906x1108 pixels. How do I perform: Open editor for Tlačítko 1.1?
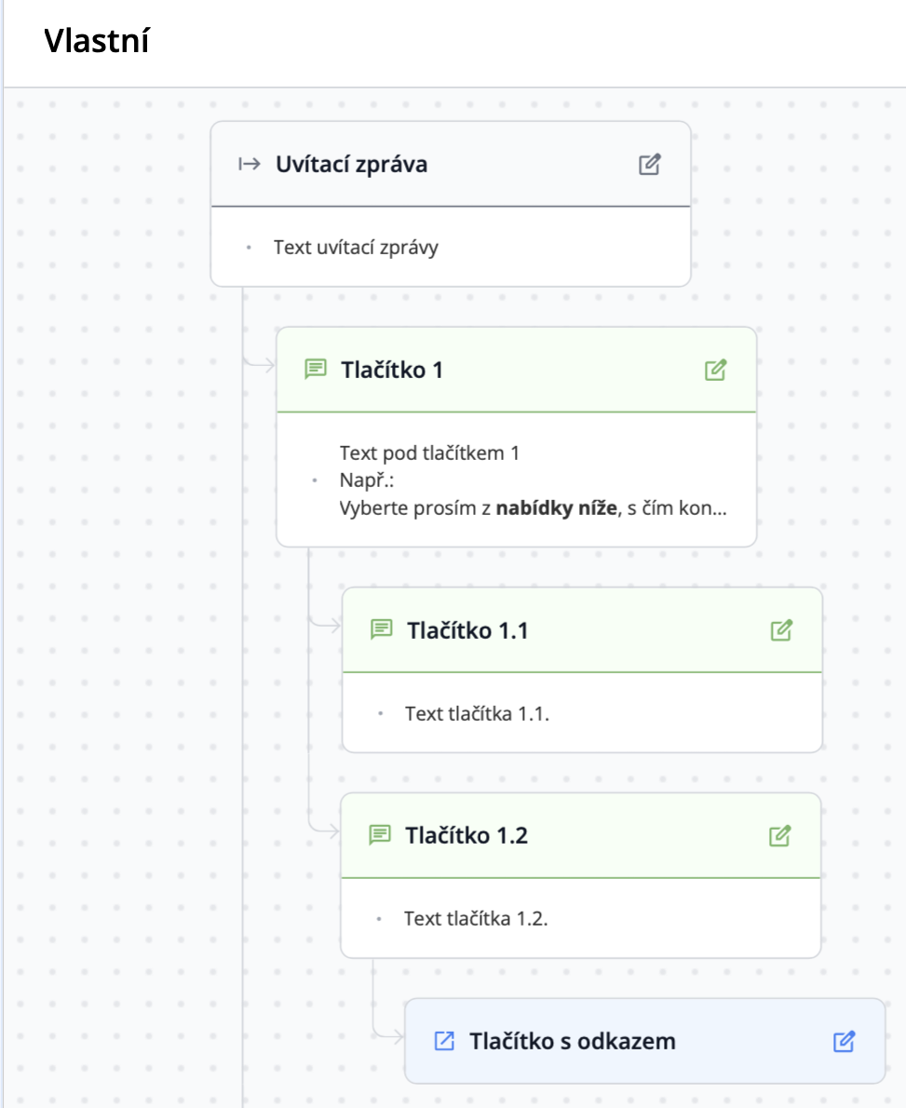781,630
